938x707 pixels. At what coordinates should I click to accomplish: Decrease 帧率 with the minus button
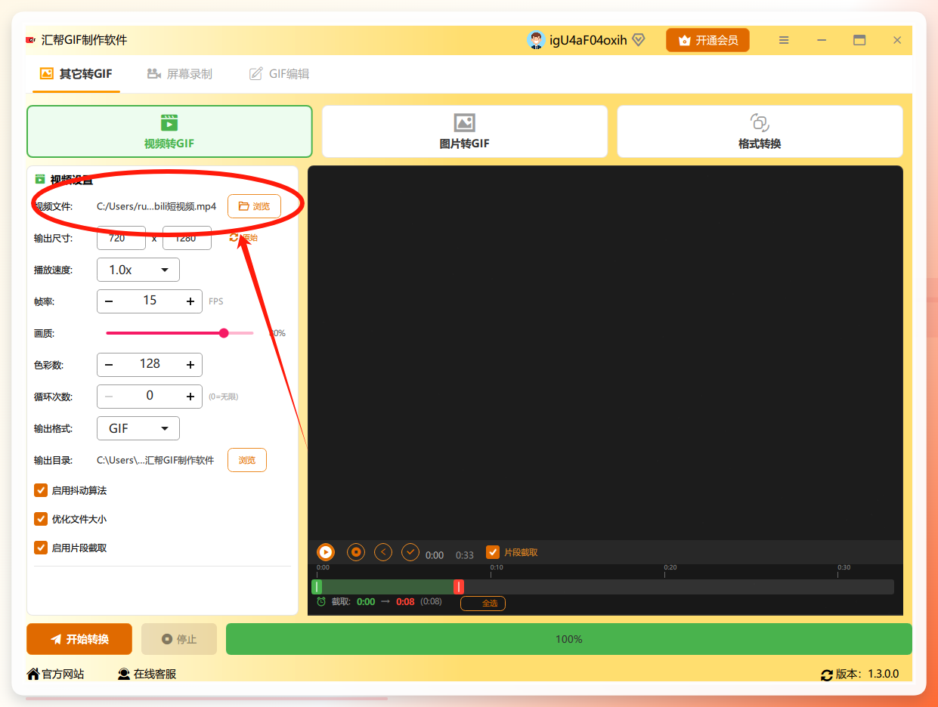pyautogui.click(x=109, y=301)
